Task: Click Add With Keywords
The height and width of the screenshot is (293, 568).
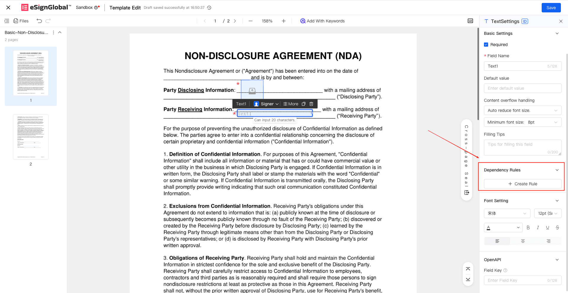Action: click(322, 21)
